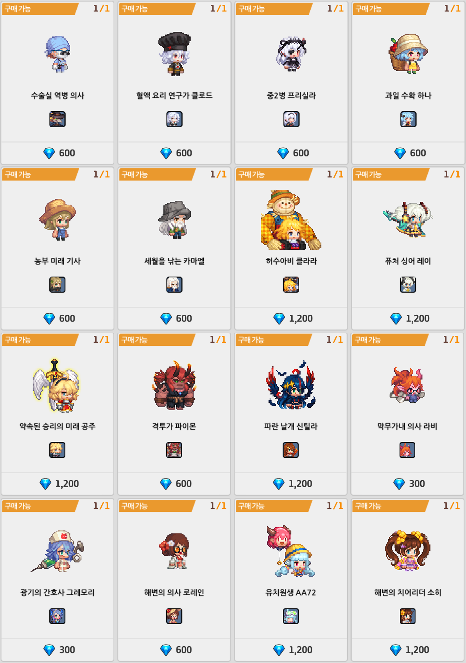Open the portrait icon under 해변의 치어리더 소희
Image resolution: width=466 pixels, height=663 pixels.
408,616
